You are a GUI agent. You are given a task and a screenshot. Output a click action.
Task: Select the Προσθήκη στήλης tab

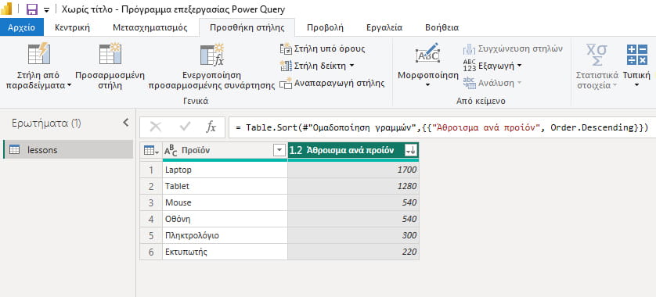tap(247, 28)
